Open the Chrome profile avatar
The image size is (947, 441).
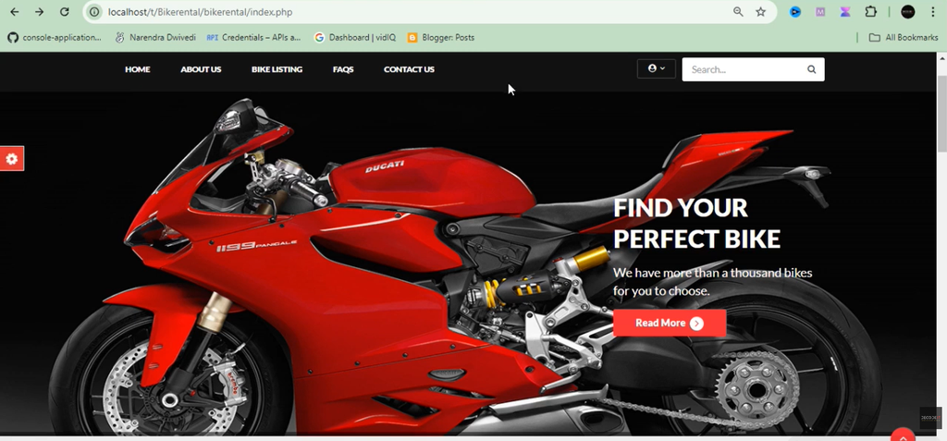[x=908, y=12]
